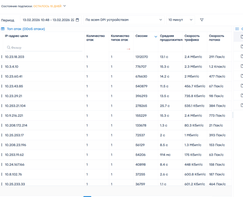The height and width of the screenshot is (197, 243).
Task: Click the Скорость трафика column header
Action: tap(192, 38)
